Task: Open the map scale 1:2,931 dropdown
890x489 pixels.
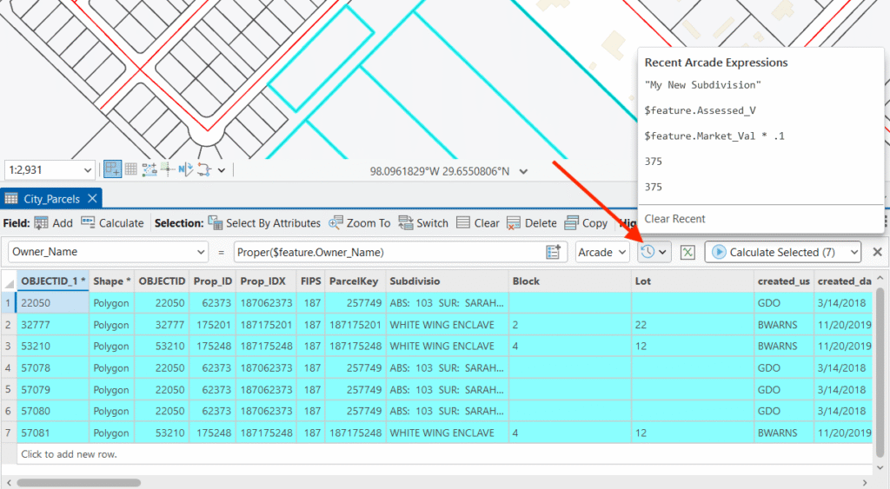Action: click(x=86, y=170)
